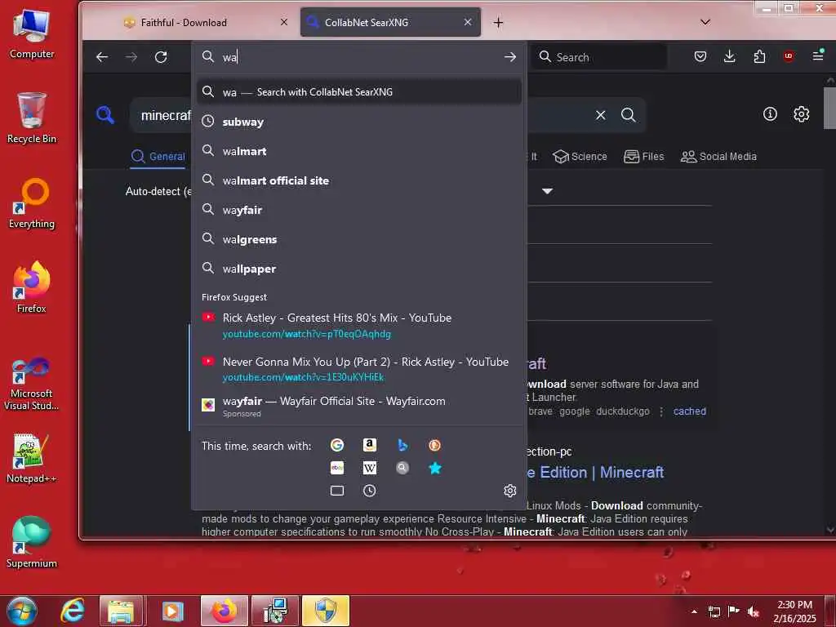Open the 'cached' link in results
Viewport: 836px width, 627px height.
[x=689, y=411]
